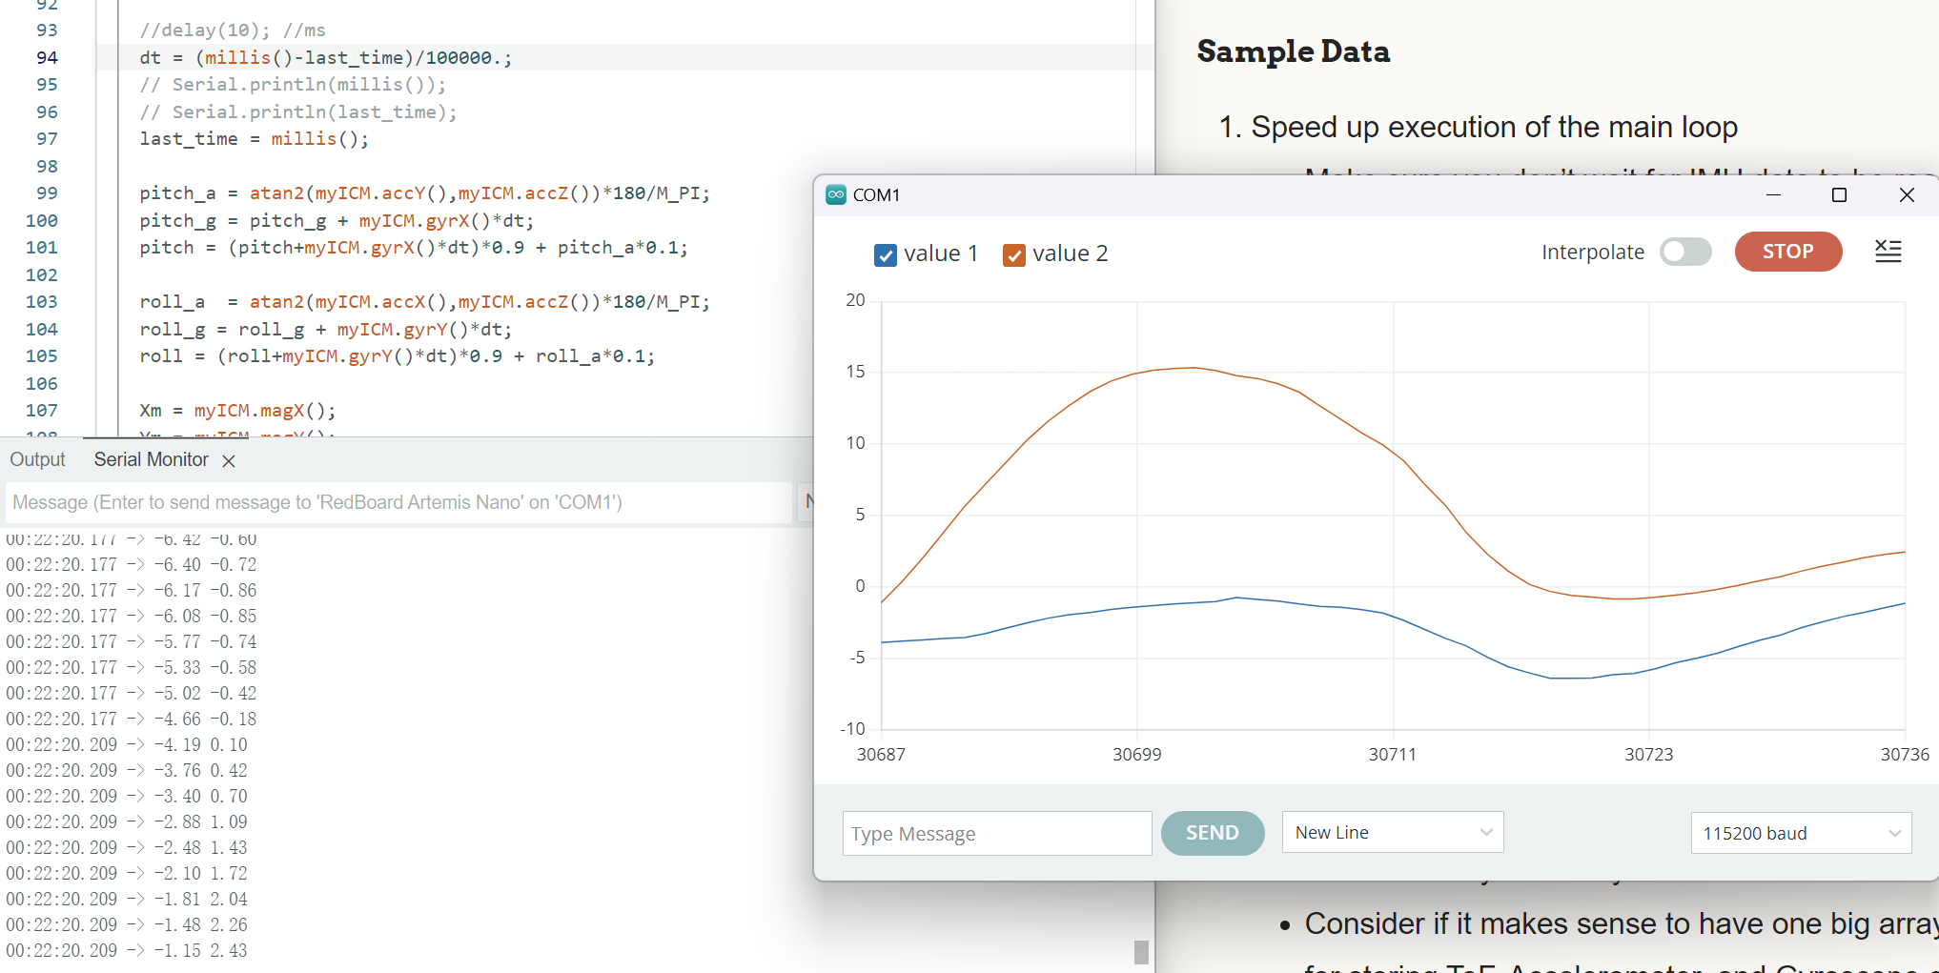Click the STOP button in plotter

pyautogui.click(x=1787, y=252)
